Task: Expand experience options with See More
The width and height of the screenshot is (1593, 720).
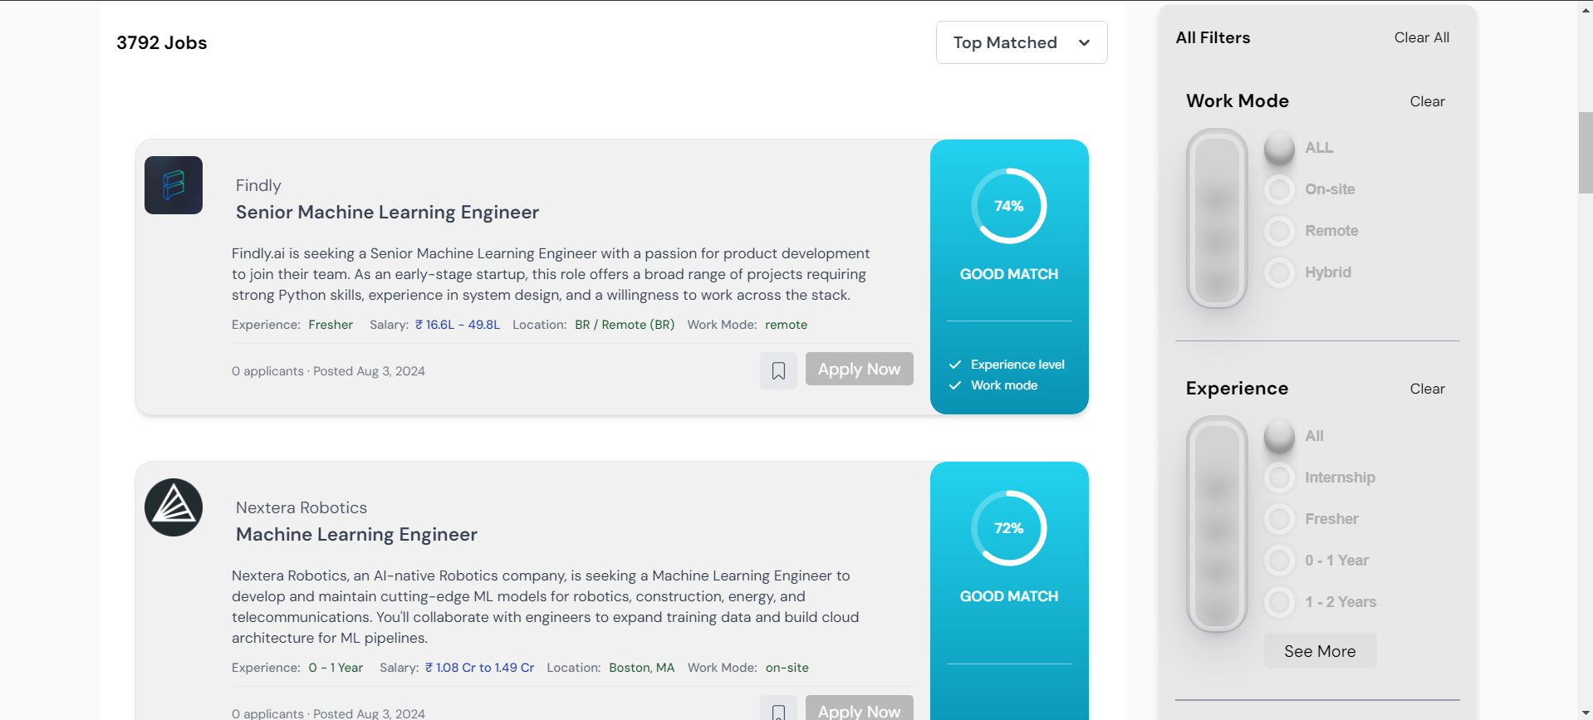Action: pyautogui.click(x=1320, y=651)
